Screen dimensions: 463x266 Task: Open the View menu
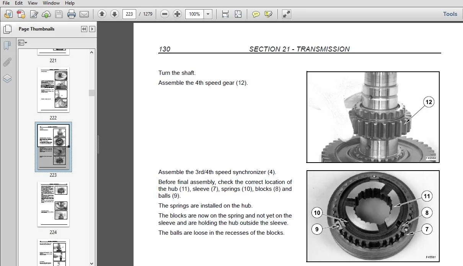point(32,3)
